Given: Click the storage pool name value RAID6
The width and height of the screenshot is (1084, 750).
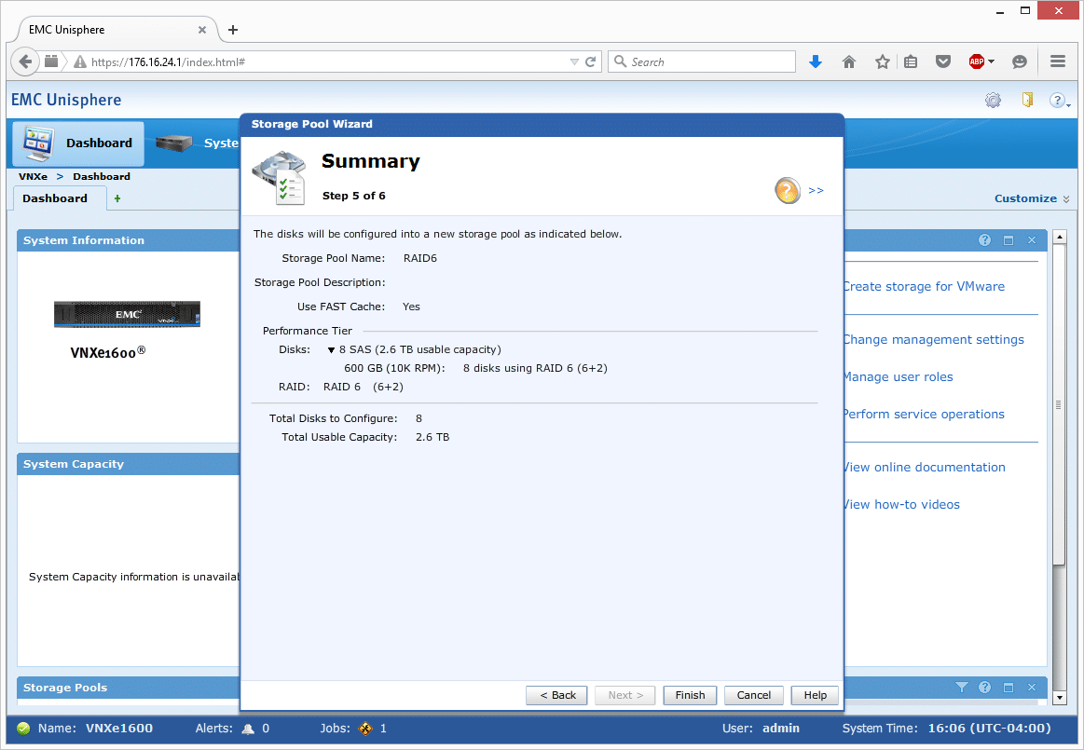Looking at the screenshot, I should coord(420,258).
